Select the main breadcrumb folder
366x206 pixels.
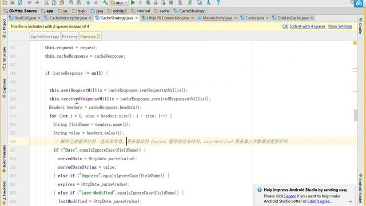coord(79,11)
